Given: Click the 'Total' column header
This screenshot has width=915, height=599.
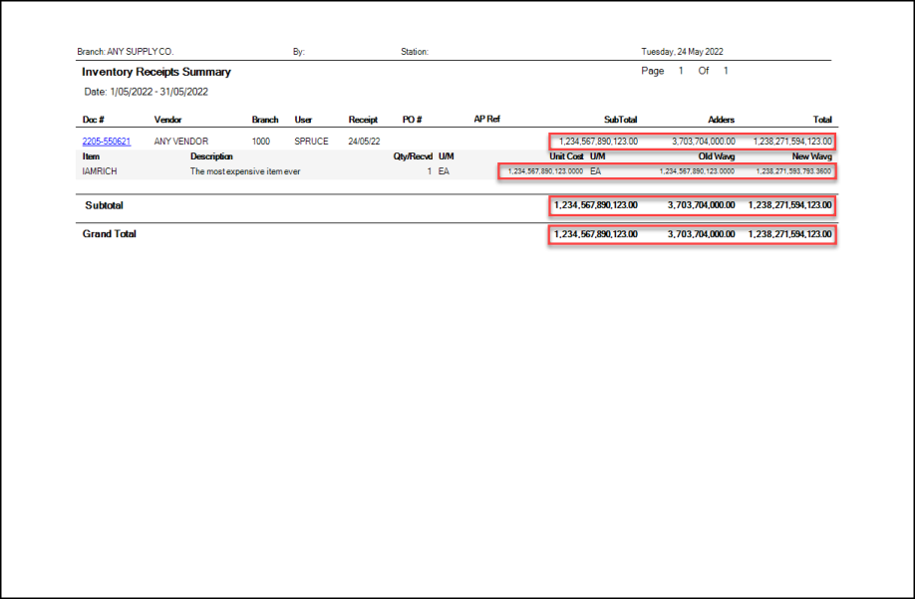Looking at the screenshot, I should point(822,120).
